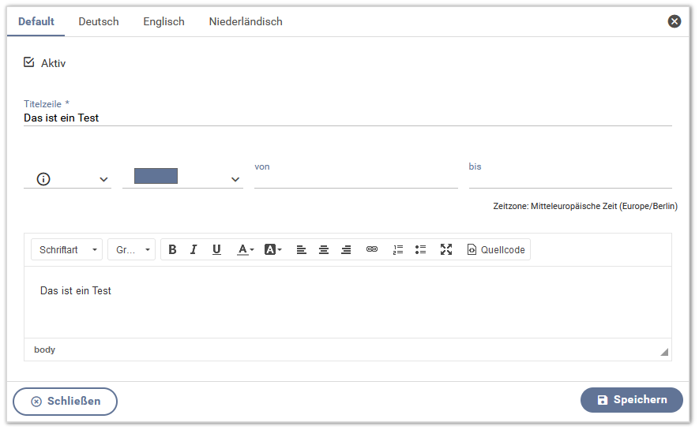Insert a numbered list
Viewport: 699px width, 430px height.
398,249
